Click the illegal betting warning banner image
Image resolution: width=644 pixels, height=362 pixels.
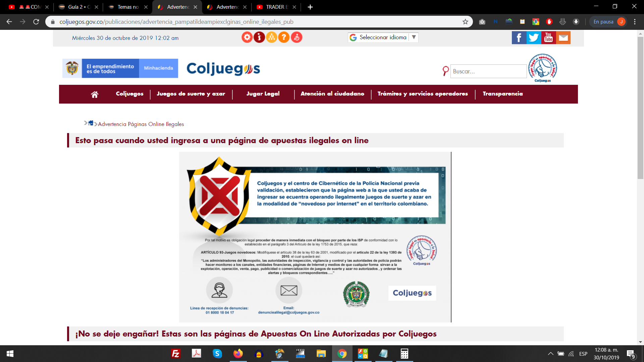point(315,237)
